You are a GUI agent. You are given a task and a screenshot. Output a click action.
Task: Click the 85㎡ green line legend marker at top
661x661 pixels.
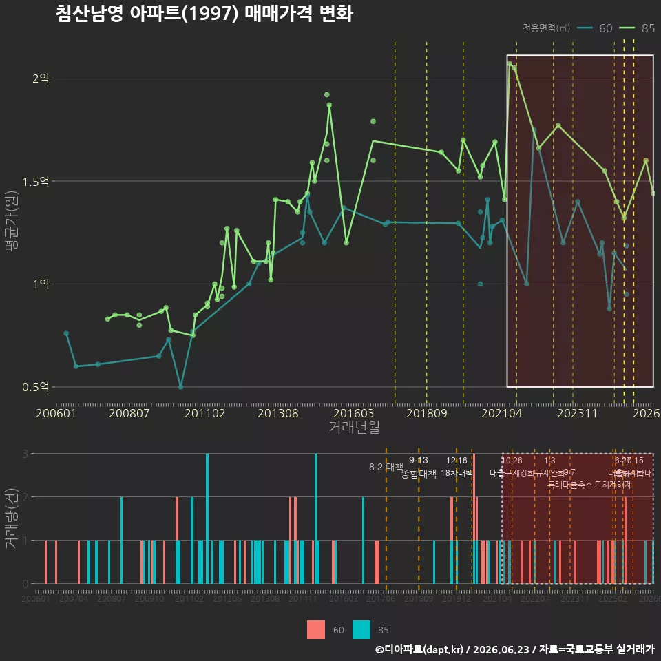(x=627, y=28)
